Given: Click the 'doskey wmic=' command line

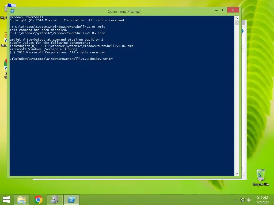Looking at the screenshot, I should 61,59.
